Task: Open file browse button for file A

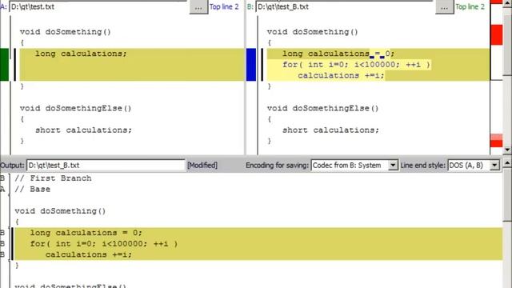Action: (198, 7)
